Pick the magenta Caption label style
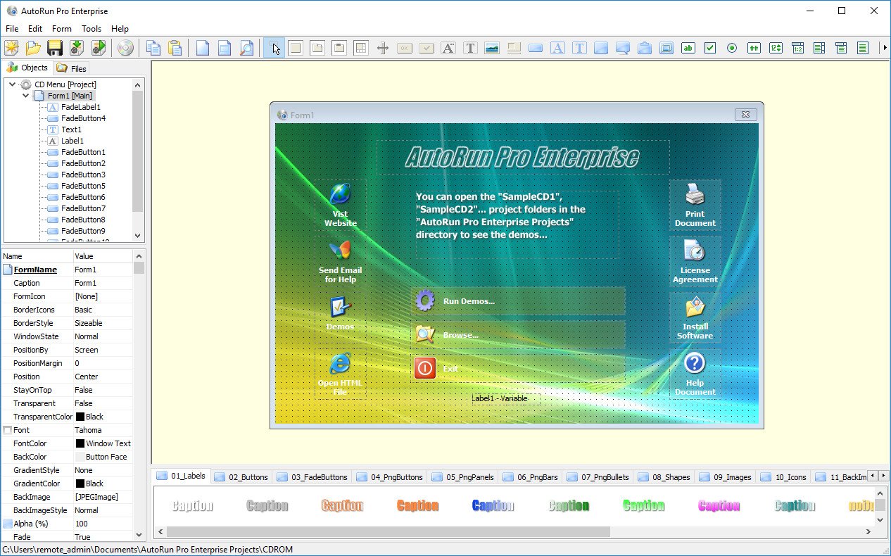891x556 pixels. (x=719, y=505)
